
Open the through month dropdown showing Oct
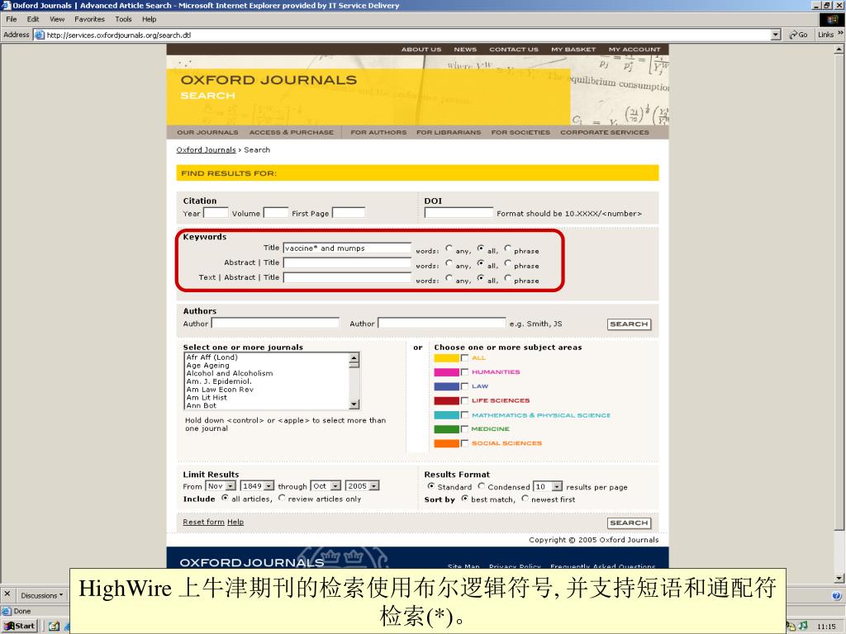[x=326, y=485]
